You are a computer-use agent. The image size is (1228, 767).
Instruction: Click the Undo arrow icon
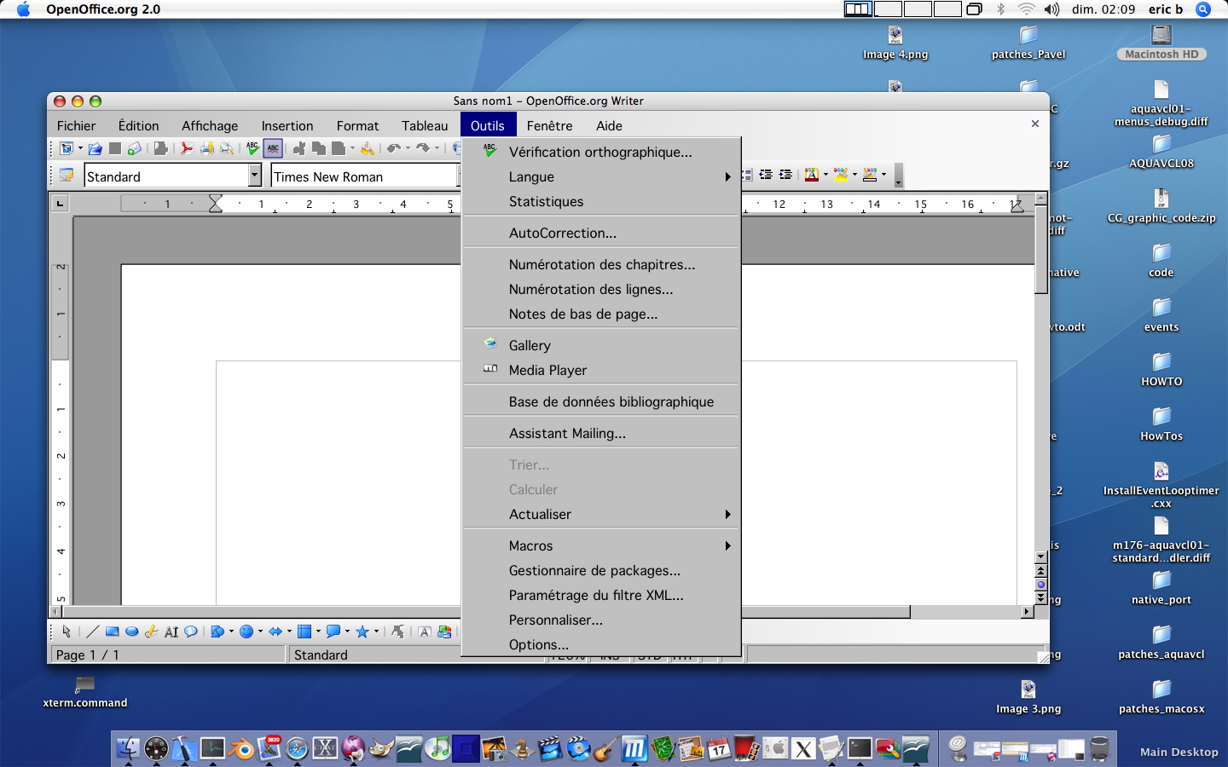(394, 148)
